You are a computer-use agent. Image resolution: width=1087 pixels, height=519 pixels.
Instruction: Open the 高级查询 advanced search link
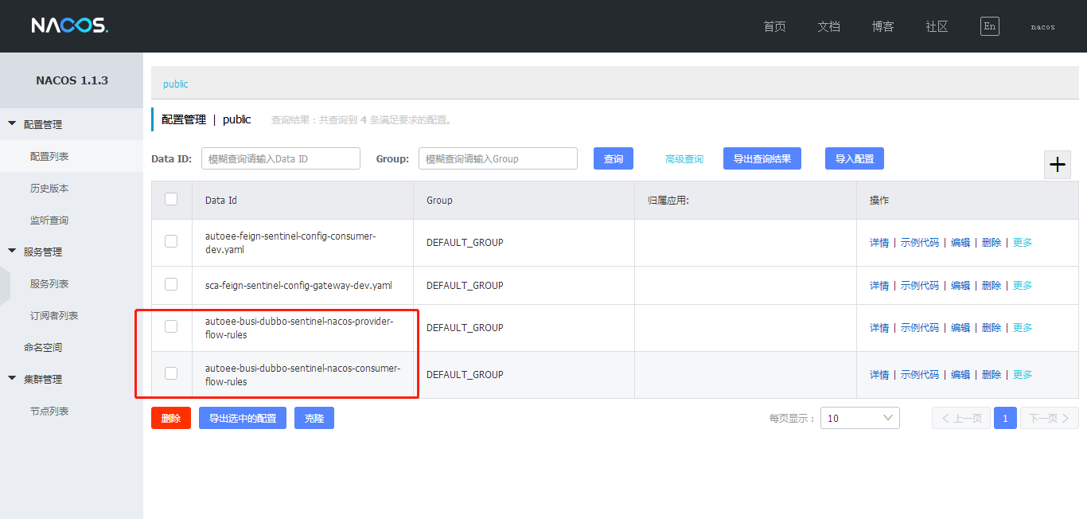pos(683,158)
